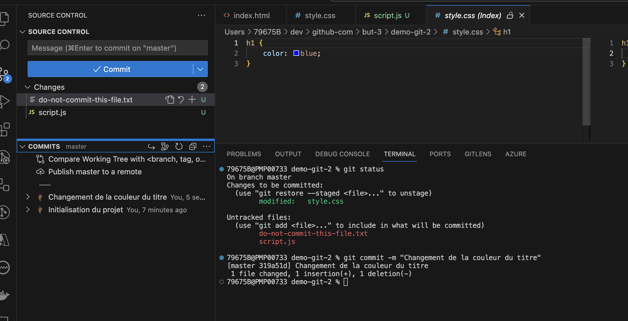
Task: Stage changes for do-not-commit-this-file.txt
Action: coord(192,100)
